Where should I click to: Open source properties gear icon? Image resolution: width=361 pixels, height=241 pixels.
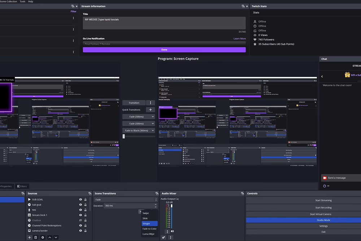(43, 237)
